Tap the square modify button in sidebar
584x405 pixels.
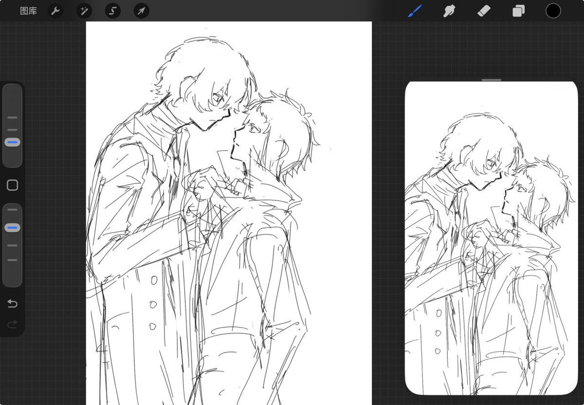coord(13,185)
